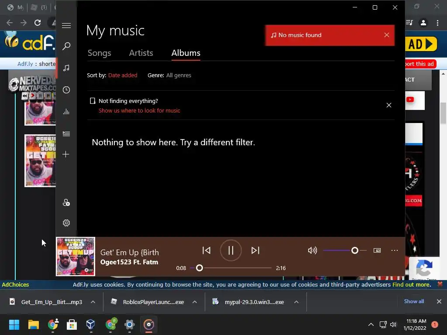The height and width of the screenshot is (335, 447).
Task: Click the browser page scrollbar
Action: click(443, 113)
